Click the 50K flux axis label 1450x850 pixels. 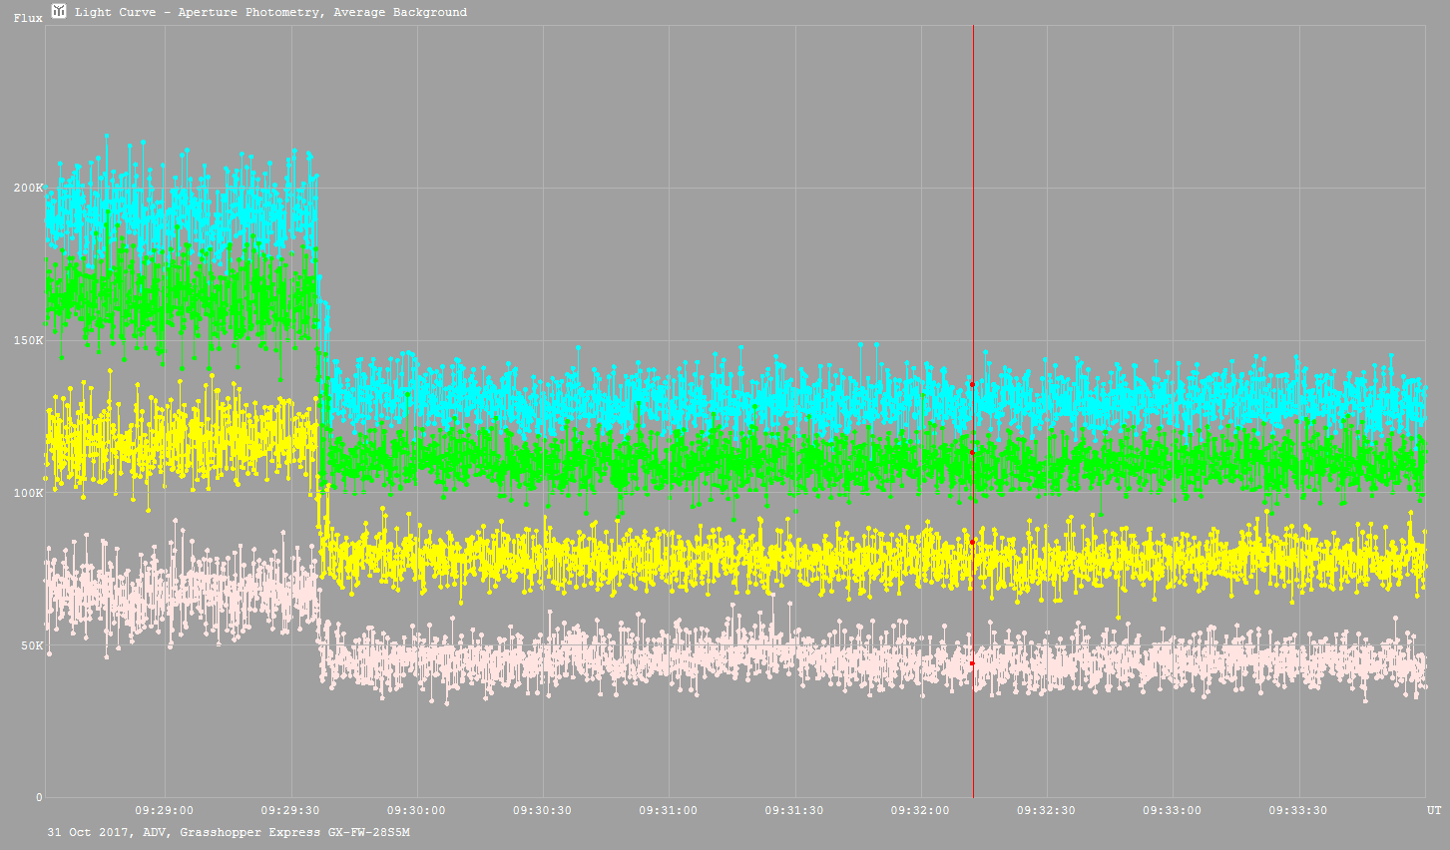coord(31,645)
